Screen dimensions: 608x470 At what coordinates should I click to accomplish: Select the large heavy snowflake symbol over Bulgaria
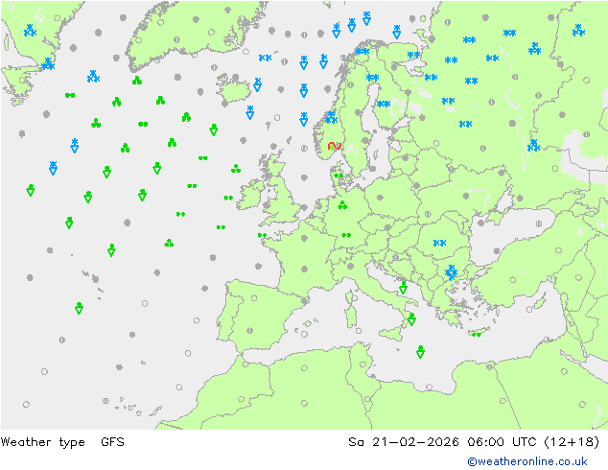451,272
